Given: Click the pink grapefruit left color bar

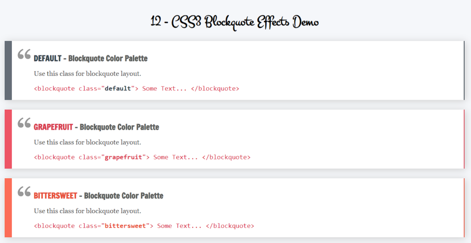Looking at the screenshot, I should (8, 139).
